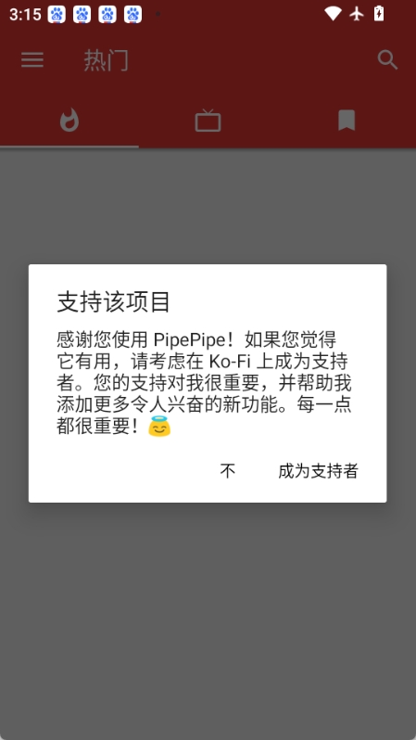Tap the 成为支持者 button
The height and width of the screenshot is (740, 416).
[x=318, y=470]
